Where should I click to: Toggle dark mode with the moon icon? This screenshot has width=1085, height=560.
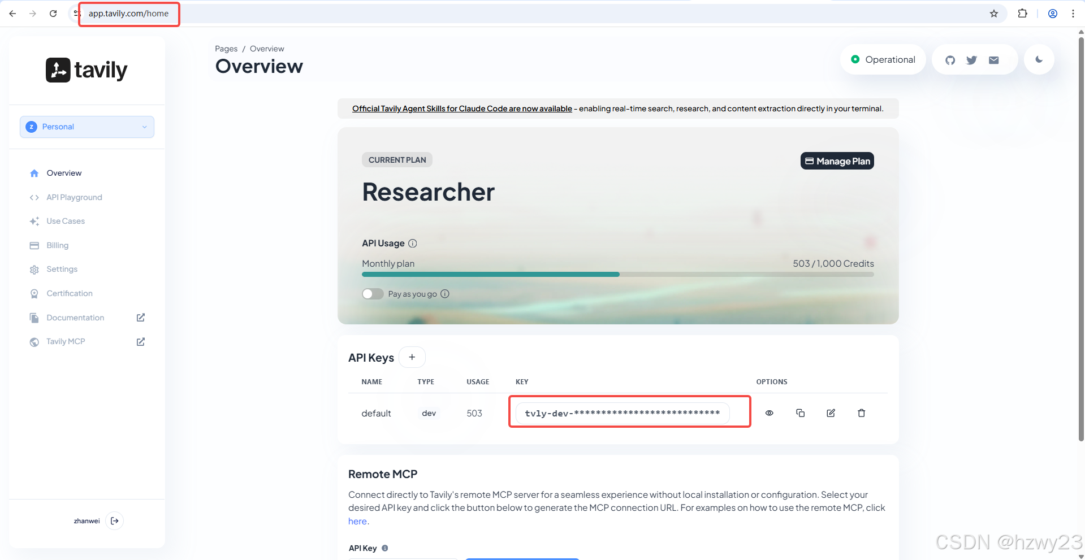point(1039,59)
